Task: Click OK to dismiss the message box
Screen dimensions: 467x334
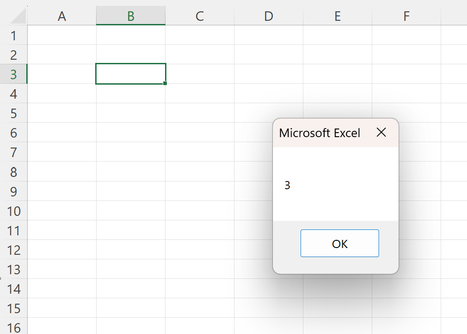Action: coord(339,243)
